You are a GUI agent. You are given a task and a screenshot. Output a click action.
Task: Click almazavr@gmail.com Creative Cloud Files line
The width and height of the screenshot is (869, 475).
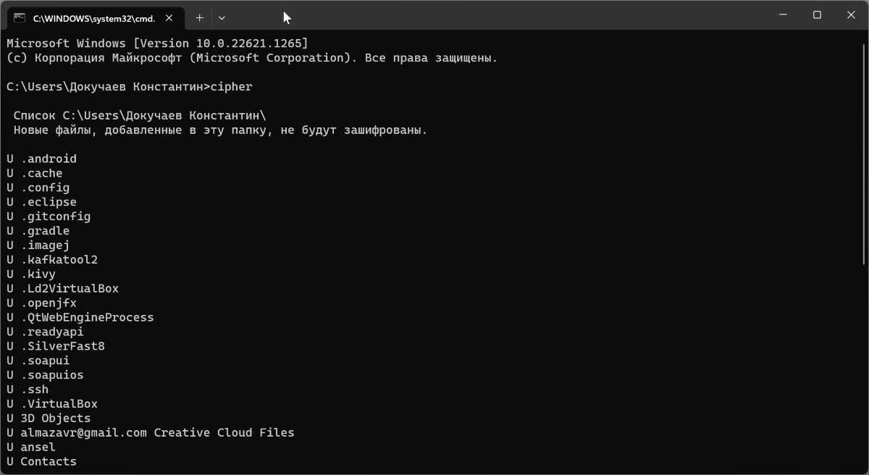pyautogui.click(x=151, y=432)
